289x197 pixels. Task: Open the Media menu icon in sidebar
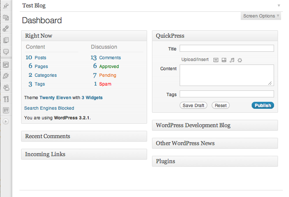point(6,18)
